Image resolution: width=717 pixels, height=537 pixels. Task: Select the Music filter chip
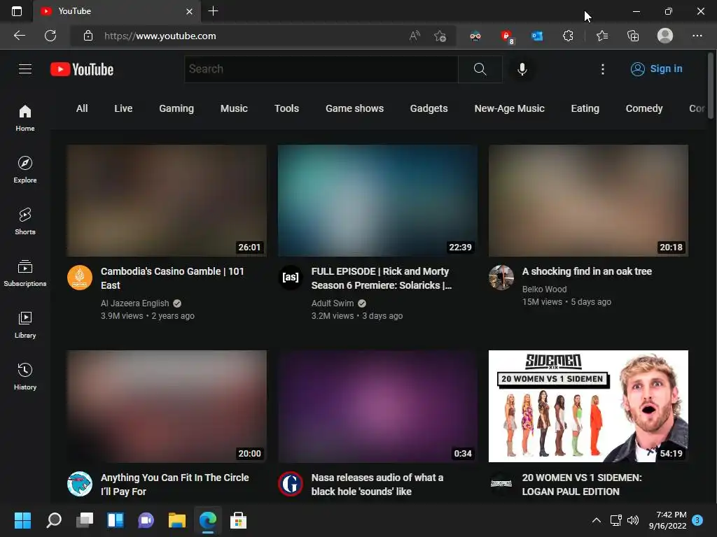[x=234, y=108]
